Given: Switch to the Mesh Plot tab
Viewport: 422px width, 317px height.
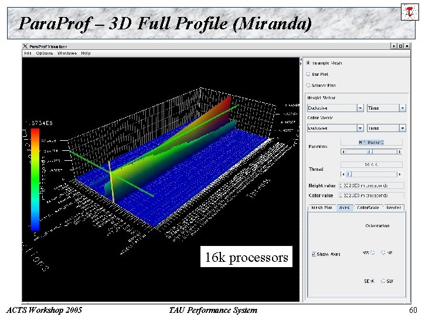Looking at the screenshot, I should (322, 208).
